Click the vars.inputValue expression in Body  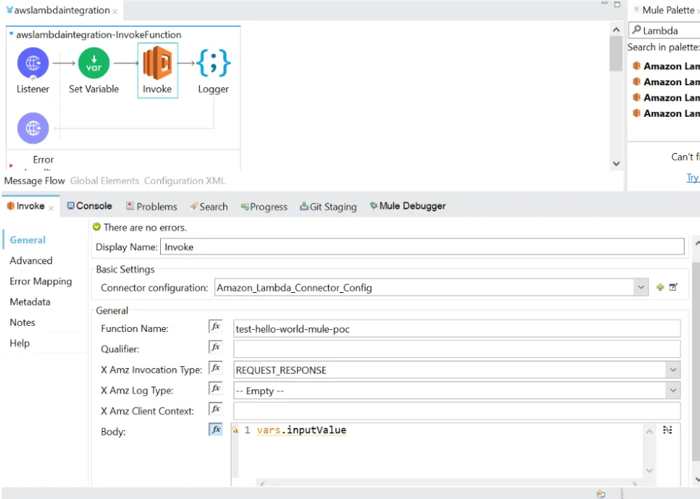click(x=301, y=430)
